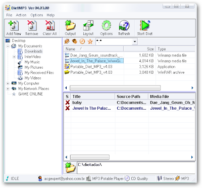Click the MP3 Potable Player status icon
Screen dimensions: 202x188
88,178
